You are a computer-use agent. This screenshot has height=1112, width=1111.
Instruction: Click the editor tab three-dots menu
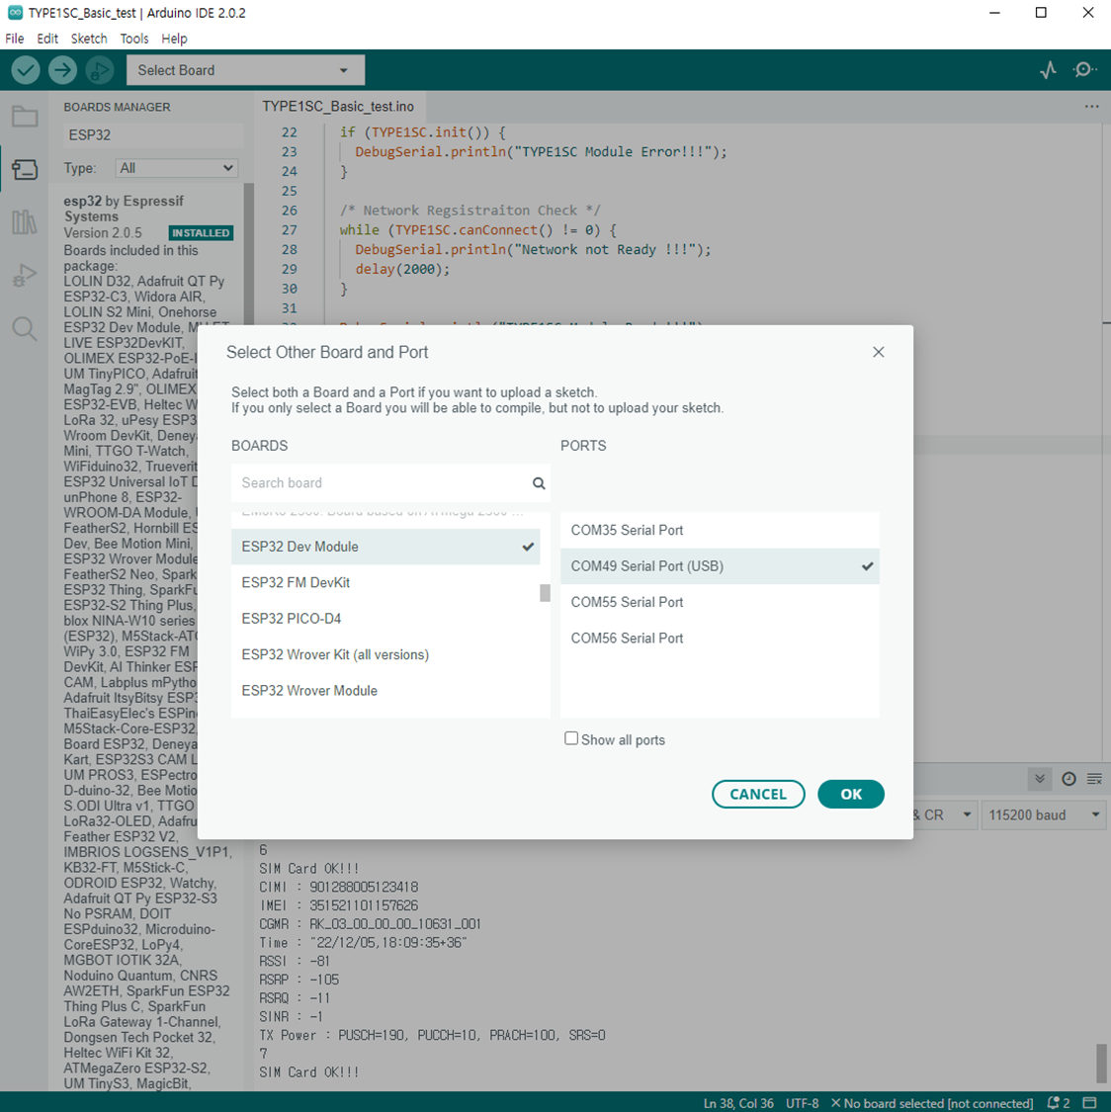coord(1091,107)
